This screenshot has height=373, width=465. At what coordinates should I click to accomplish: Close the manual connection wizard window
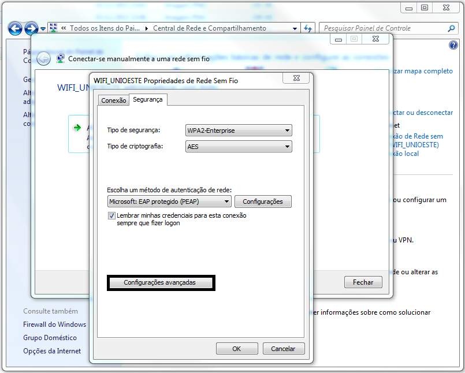click(x=375, y=39)
